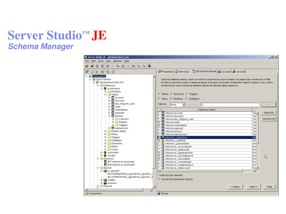Click the sbspace icon in tree
The height and width of the screenshot is (214, 286).
pyautogui.click(x=105, y=183)
